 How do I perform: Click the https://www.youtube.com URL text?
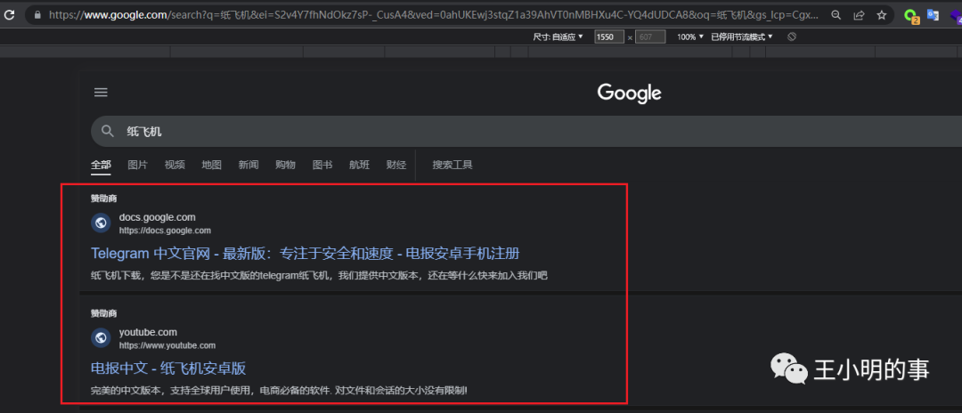167,345
